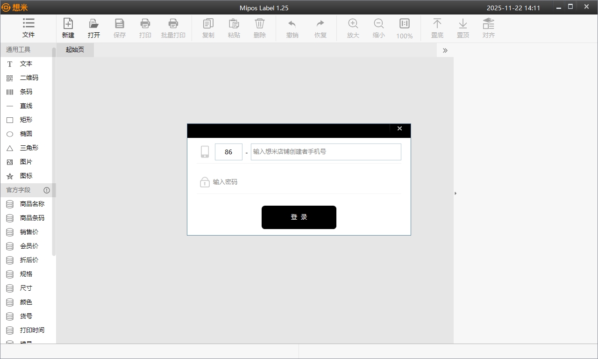Screen dimensions: 598x359
Task: Click the country code 86 box
Action: click(228, 152)
